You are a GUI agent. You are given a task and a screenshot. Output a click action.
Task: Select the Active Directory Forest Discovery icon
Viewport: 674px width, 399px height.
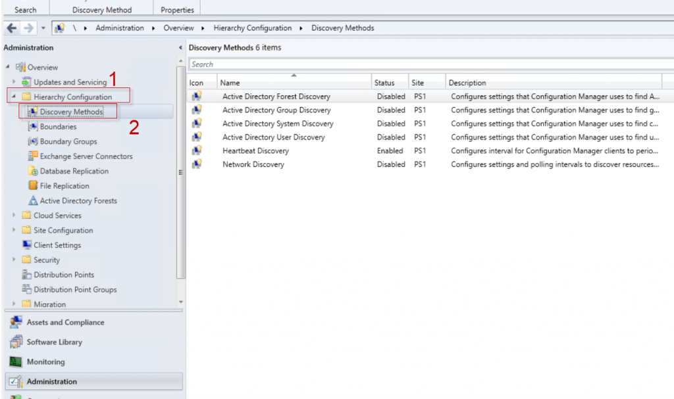click(197, 96)
